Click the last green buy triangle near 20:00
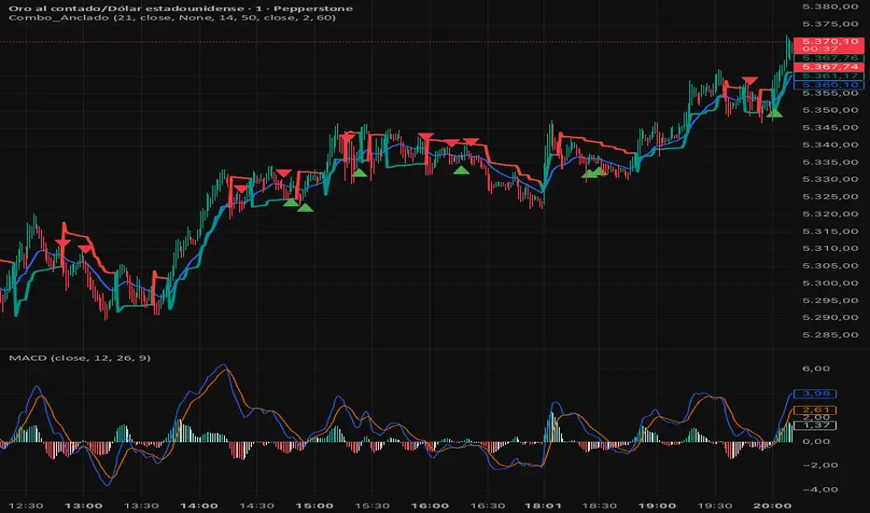The height and width of the screenshot is (513, 870). point(775,114)
